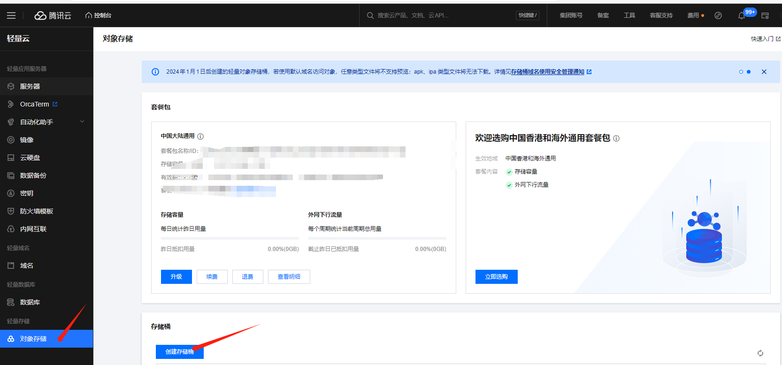Select 云硬盘 in the sidebar
The height and width of the screenshot is (365, 782).
tap(46, 158)
